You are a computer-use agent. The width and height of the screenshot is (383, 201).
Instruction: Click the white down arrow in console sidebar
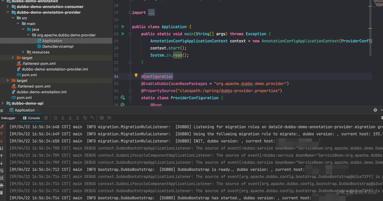[x=2, y=163]
